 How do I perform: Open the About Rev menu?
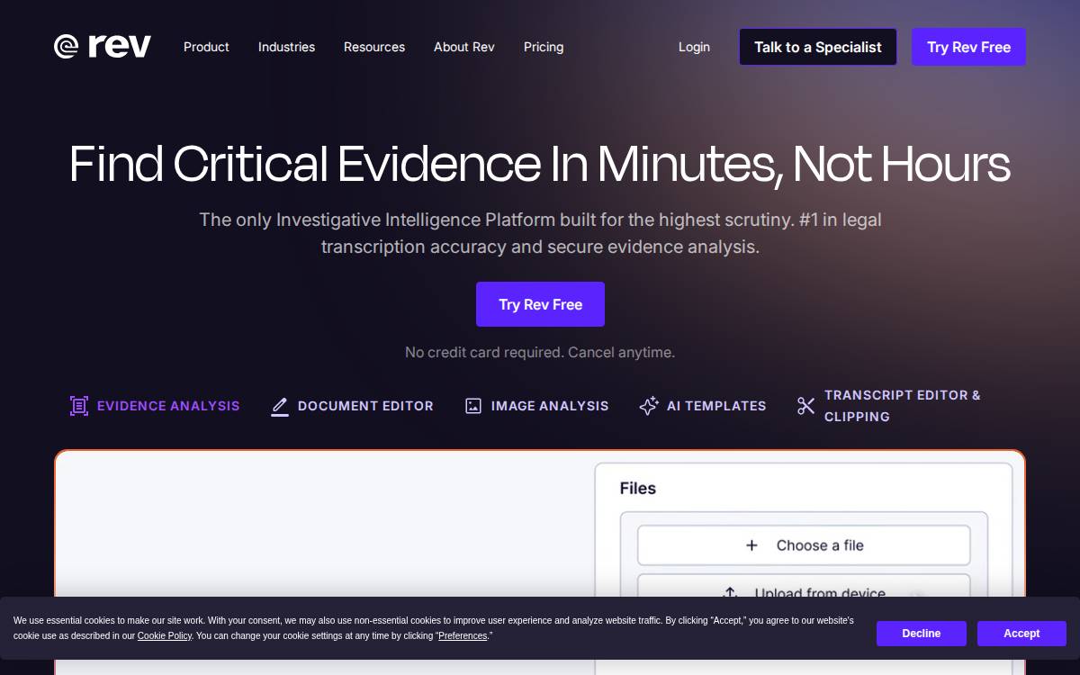[464, 47]
